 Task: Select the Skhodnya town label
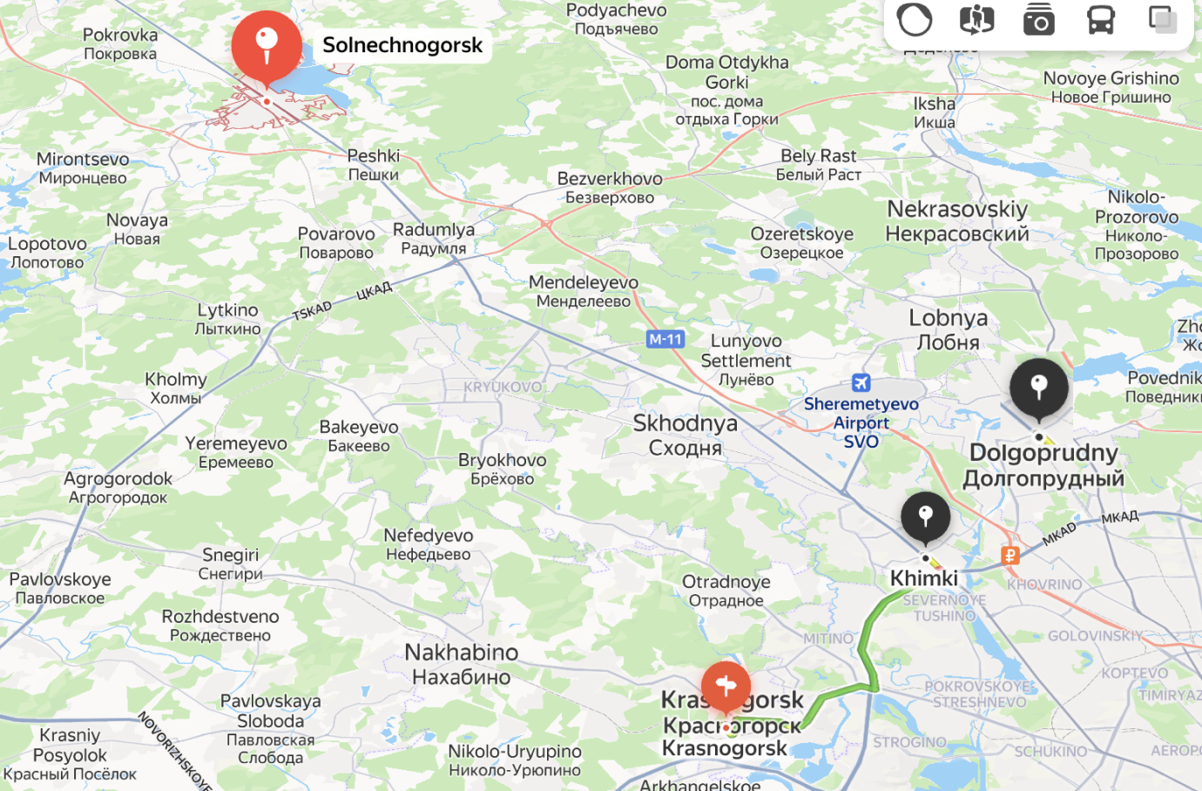[685, 435]
